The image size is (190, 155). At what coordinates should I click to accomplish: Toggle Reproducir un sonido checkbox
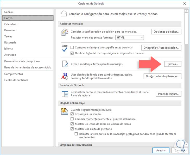tap(72, 114)
